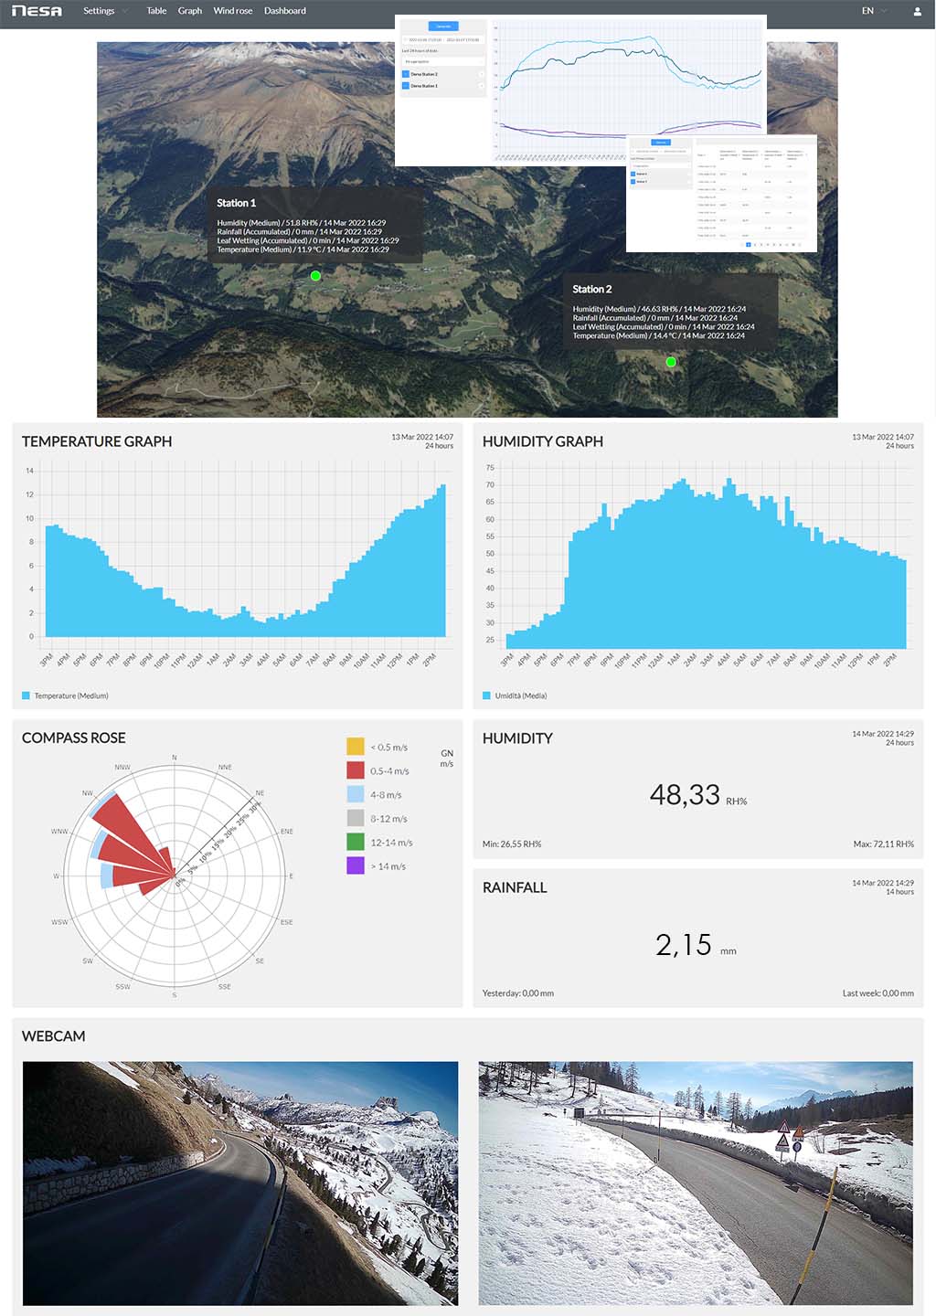Open the Table menu item
The height and width of the screenshot is (1316, 936).
(156, 11)
